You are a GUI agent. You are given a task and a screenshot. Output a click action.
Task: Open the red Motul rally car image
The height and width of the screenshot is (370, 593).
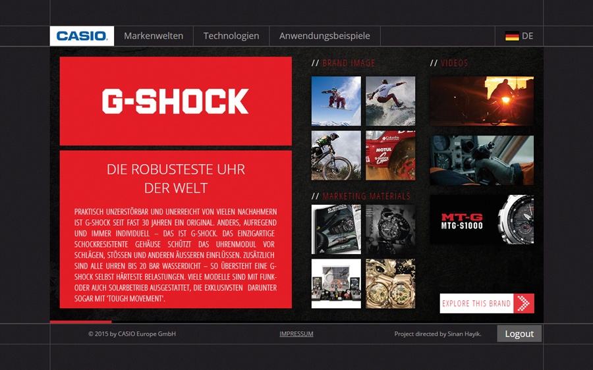tap(390, 155)
